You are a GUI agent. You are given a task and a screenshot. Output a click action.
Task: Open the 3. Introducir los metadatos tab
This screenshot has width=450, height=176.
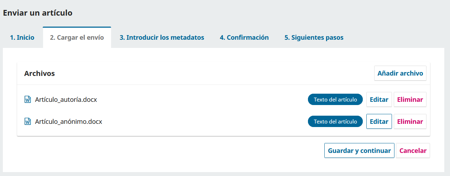click(162, 38)
